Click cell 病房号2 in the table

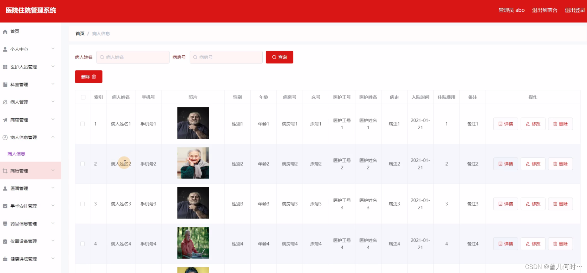(x=290, y=164)
